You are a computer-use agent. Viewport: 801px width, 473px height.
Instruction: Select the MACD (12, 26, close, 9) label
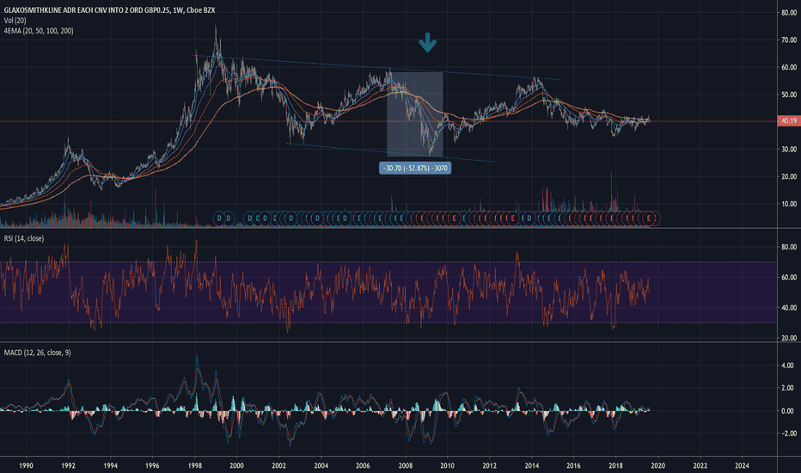coord(37,353)
